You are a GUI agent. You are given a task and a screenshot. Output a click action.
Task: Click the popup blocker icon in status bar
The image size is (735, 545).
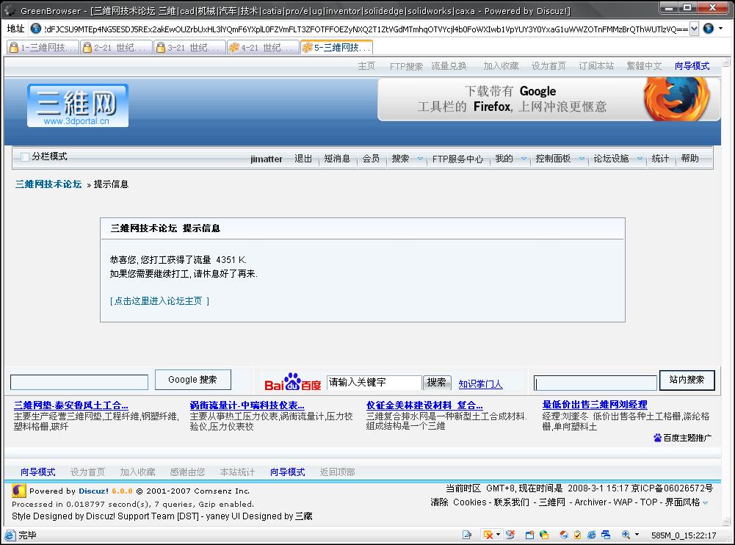pyautogui.click(x=488, y=535)
